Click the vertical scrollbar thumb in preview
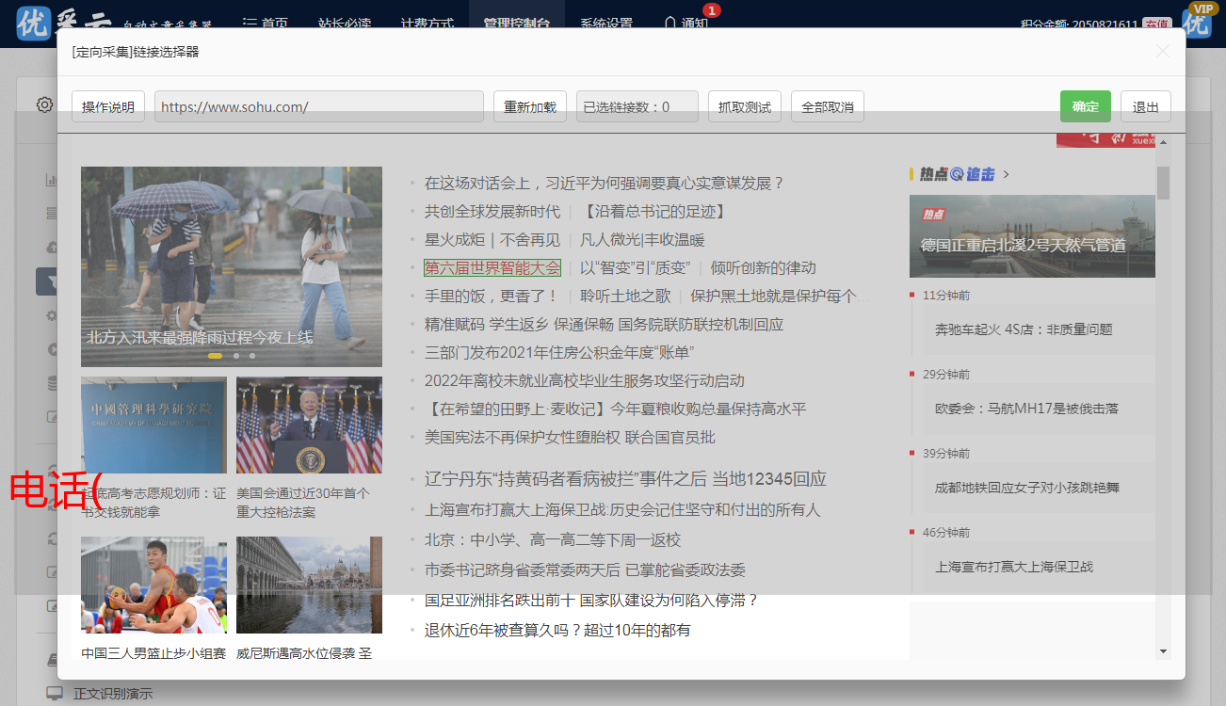 1163,183
